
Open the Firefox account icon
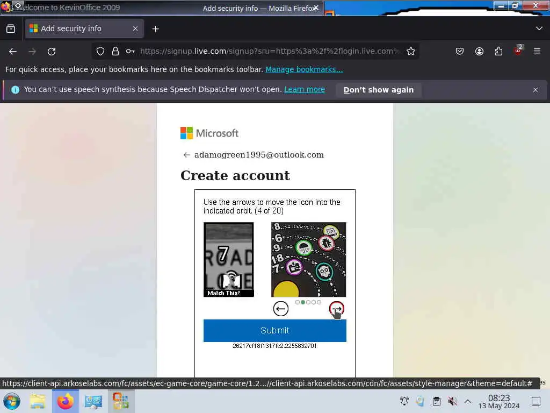coord(479,51)
